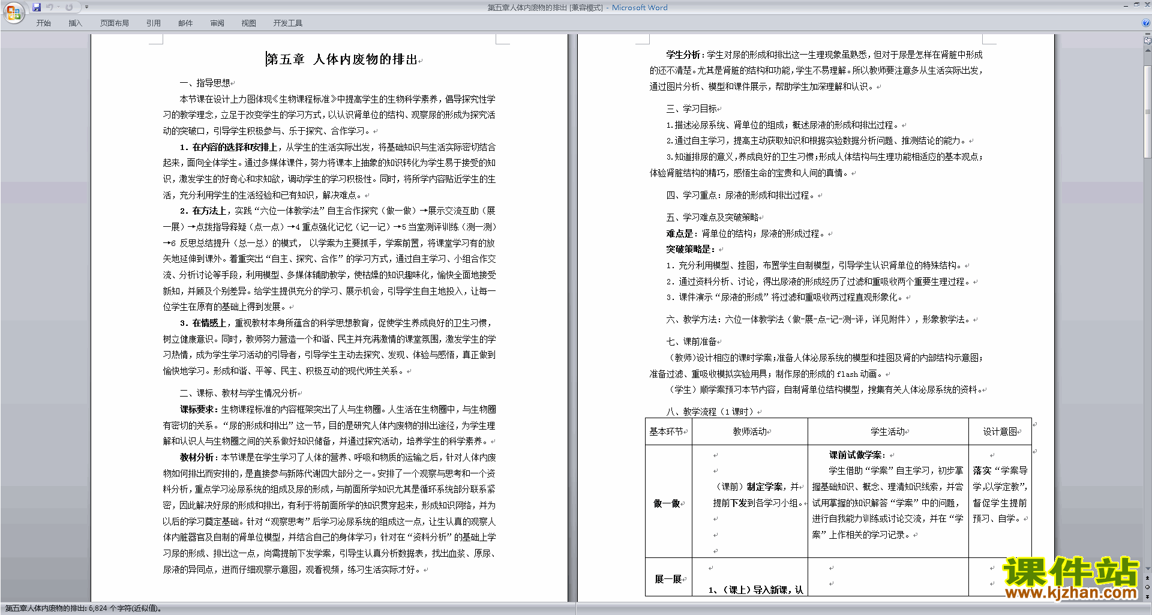Click the Select Browse Object round button
The width and height of the screenshot is (1152, 615).
[x=1148, y=587]
